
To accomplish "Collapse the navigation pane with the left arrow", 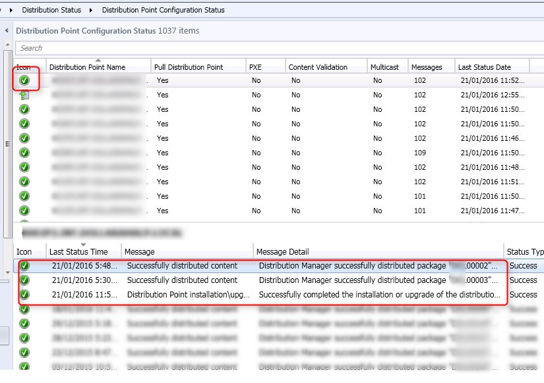I will [7, 30].
